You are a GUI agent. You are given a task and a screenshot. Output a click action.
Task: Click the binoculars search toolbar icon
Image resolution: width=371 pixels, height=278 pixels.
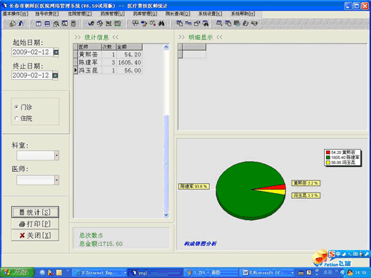[x=161, y=24]
